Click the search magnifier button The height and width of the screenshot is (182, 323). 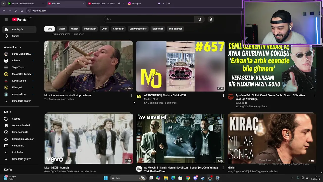point(199,19)
